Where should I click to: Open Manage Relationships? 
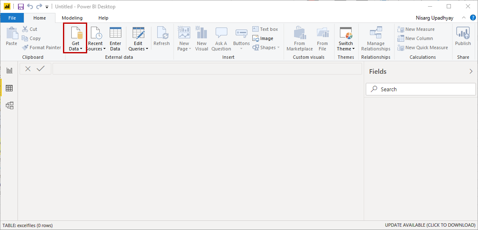point(375,39)
